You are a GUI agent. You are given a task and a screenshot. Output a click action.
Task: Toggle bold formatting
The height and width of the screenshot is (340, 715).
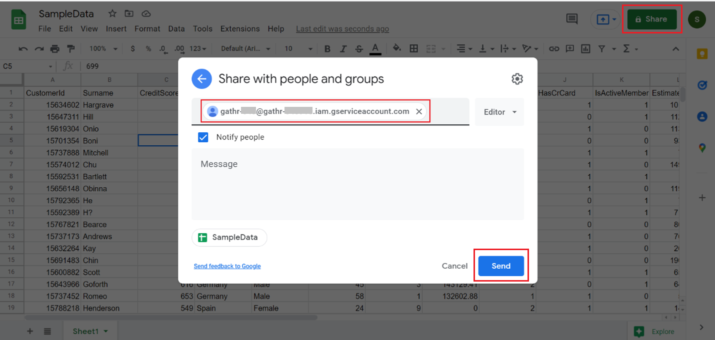click(327, 48)
